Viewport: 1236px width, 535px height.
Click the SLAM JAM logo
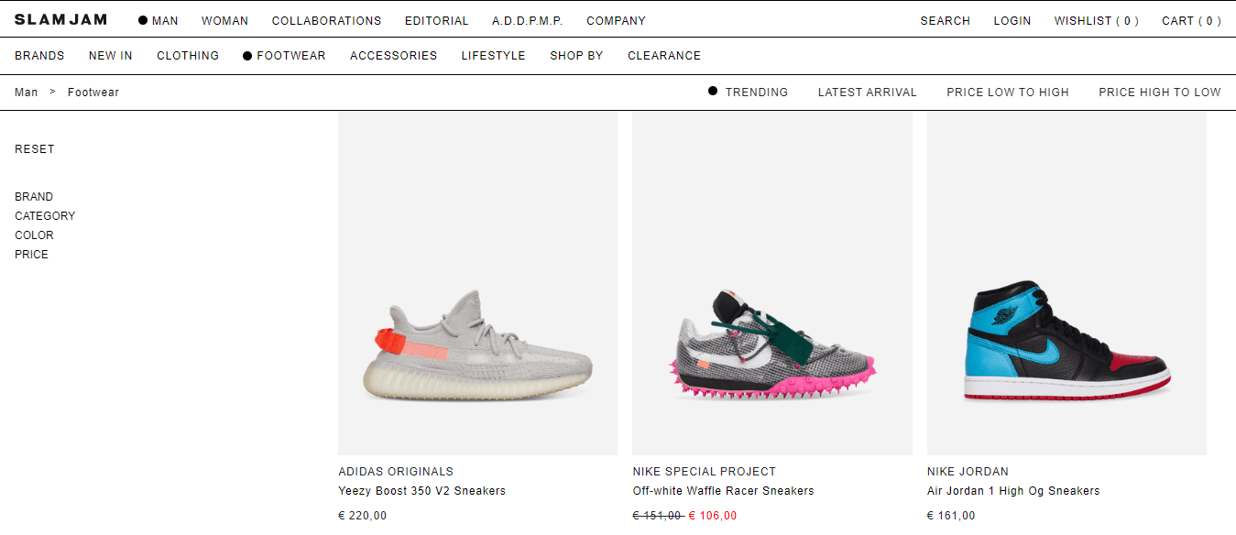(60, 19)
